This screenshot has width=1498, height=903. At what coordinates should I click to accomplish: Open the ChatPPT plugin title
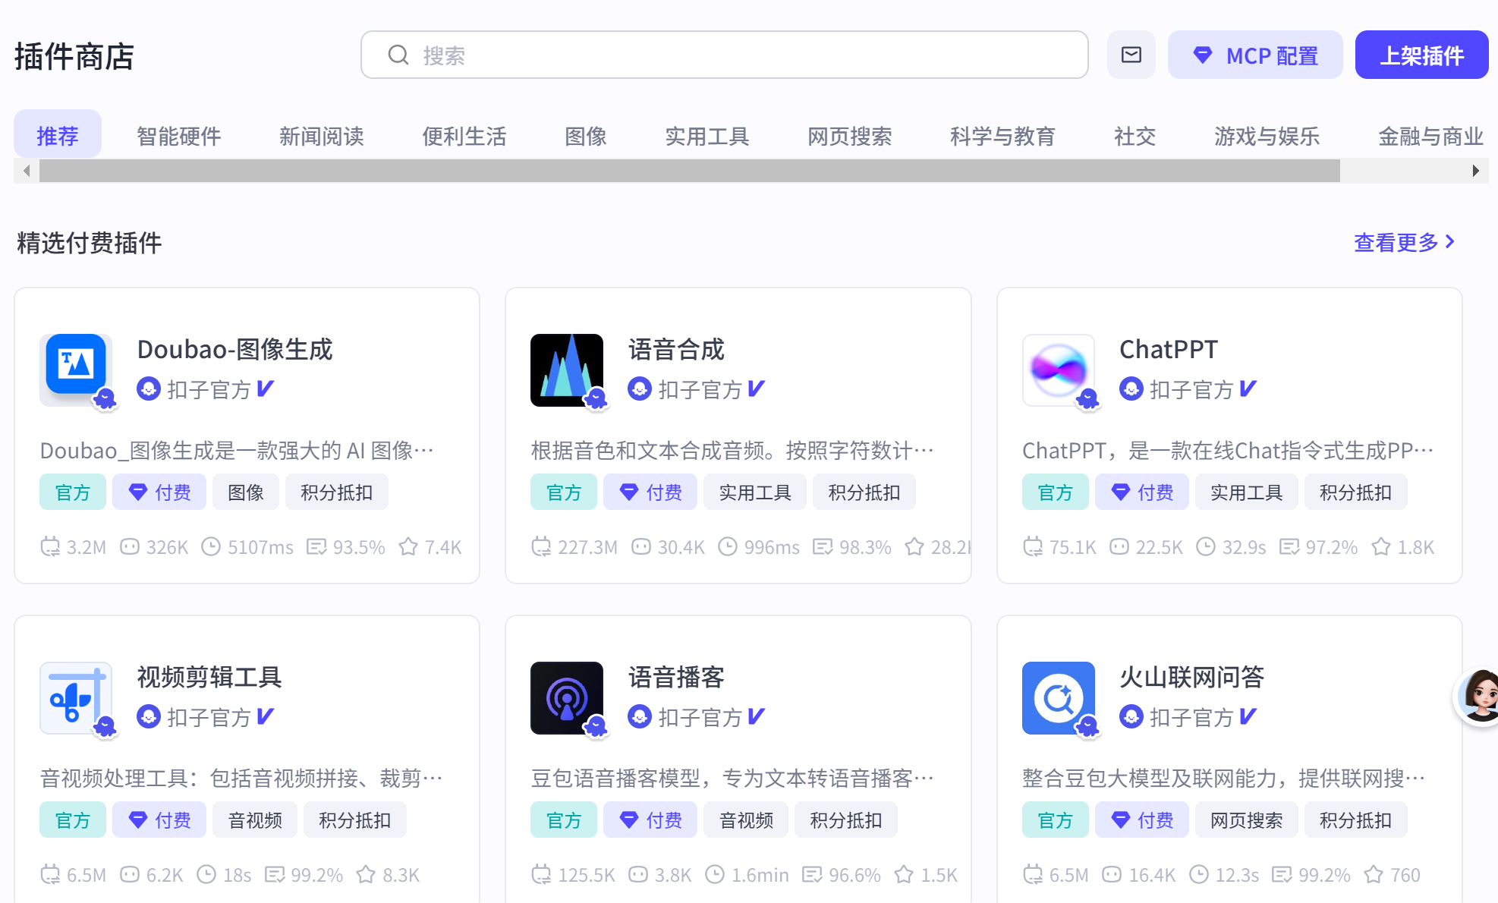(x=1169, y=349)
